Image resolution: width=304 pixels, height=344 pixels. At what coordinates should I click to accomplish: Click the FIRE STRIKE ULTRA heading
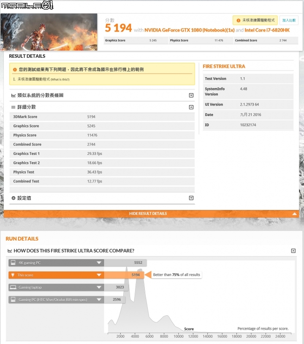(x=224, y=66)
